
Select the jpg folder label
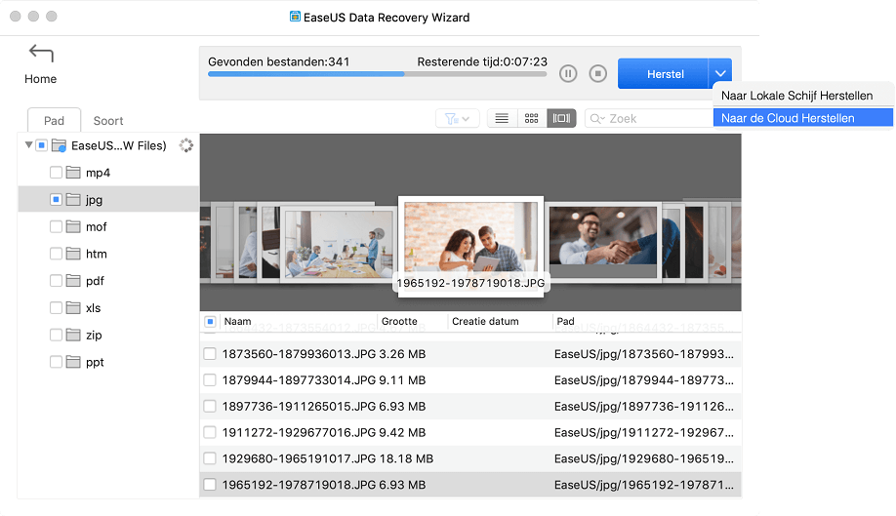click(95, 200)
